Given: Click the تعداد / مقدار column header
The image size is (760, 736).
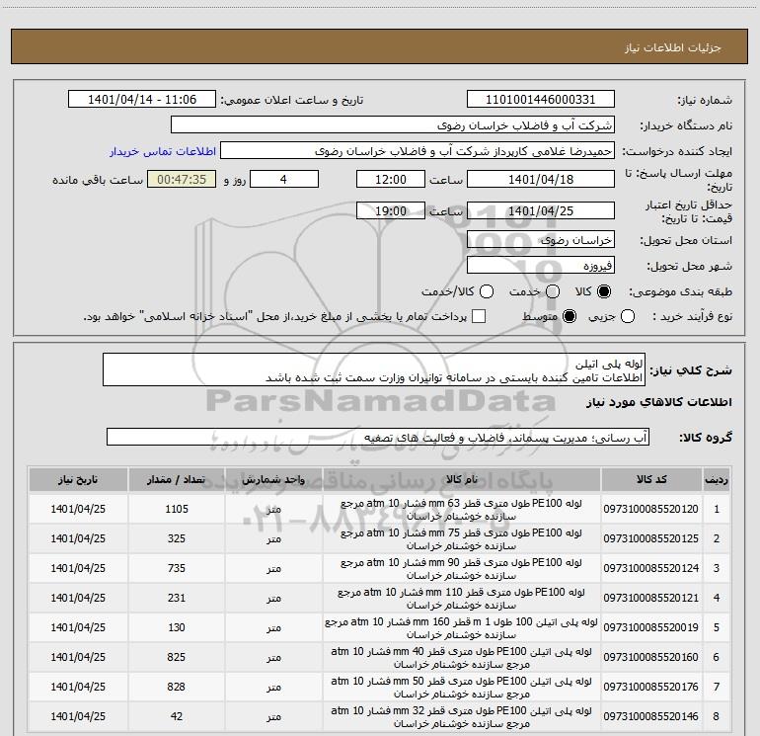Looking at the screenshot, I should (177, 480).
